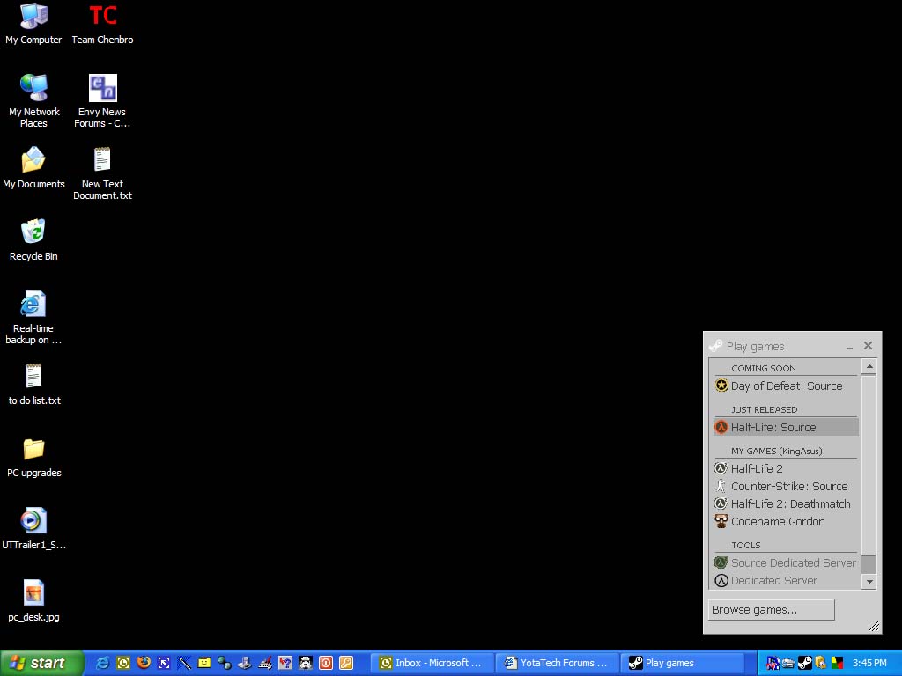Click the Play games resize grip
The width and height of the screenshot is (902, 676).
[874, 626]
